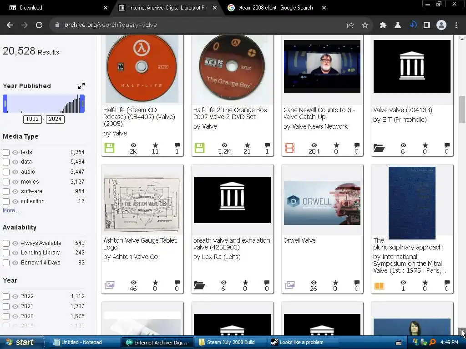Click the end year 2024 field
The height and width of the screenshot is (349, 466).
(55, 120)
